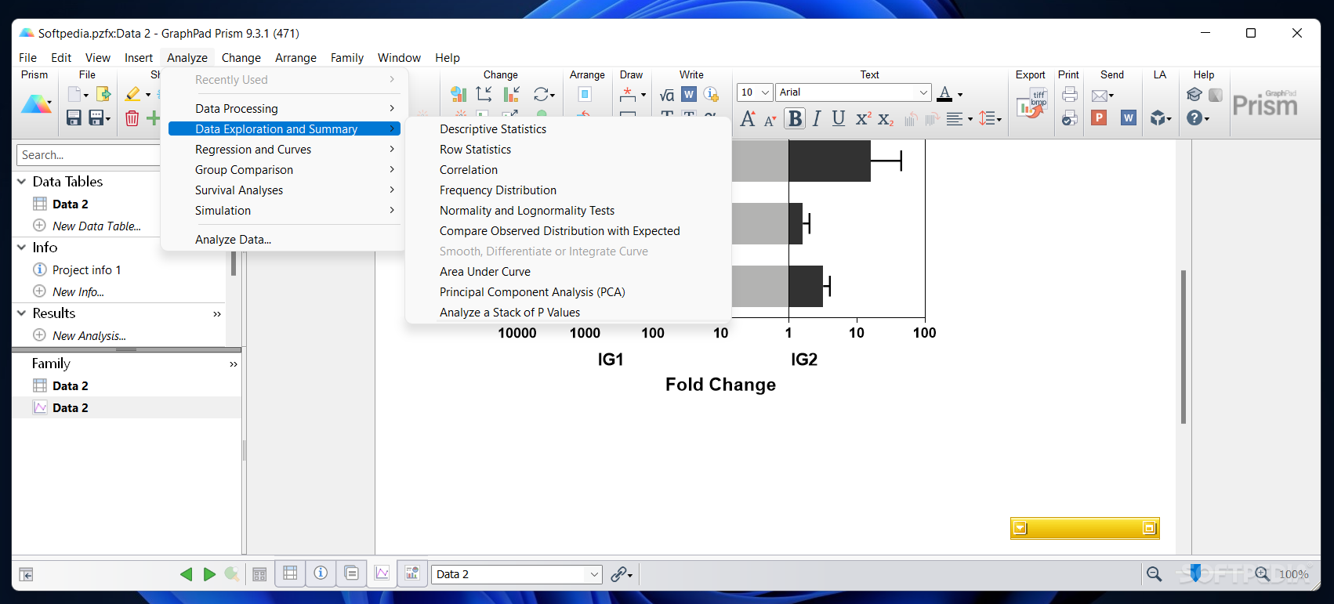
Task: Click the Search input field
Action: [88, 155]
